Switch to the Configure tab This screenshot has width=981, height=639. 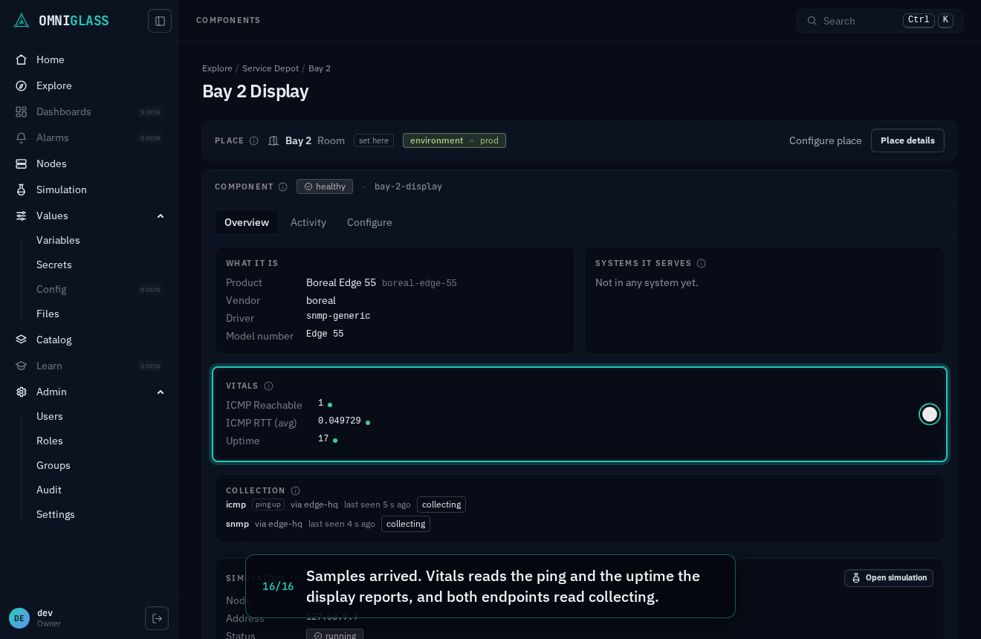tap(369, 222)
